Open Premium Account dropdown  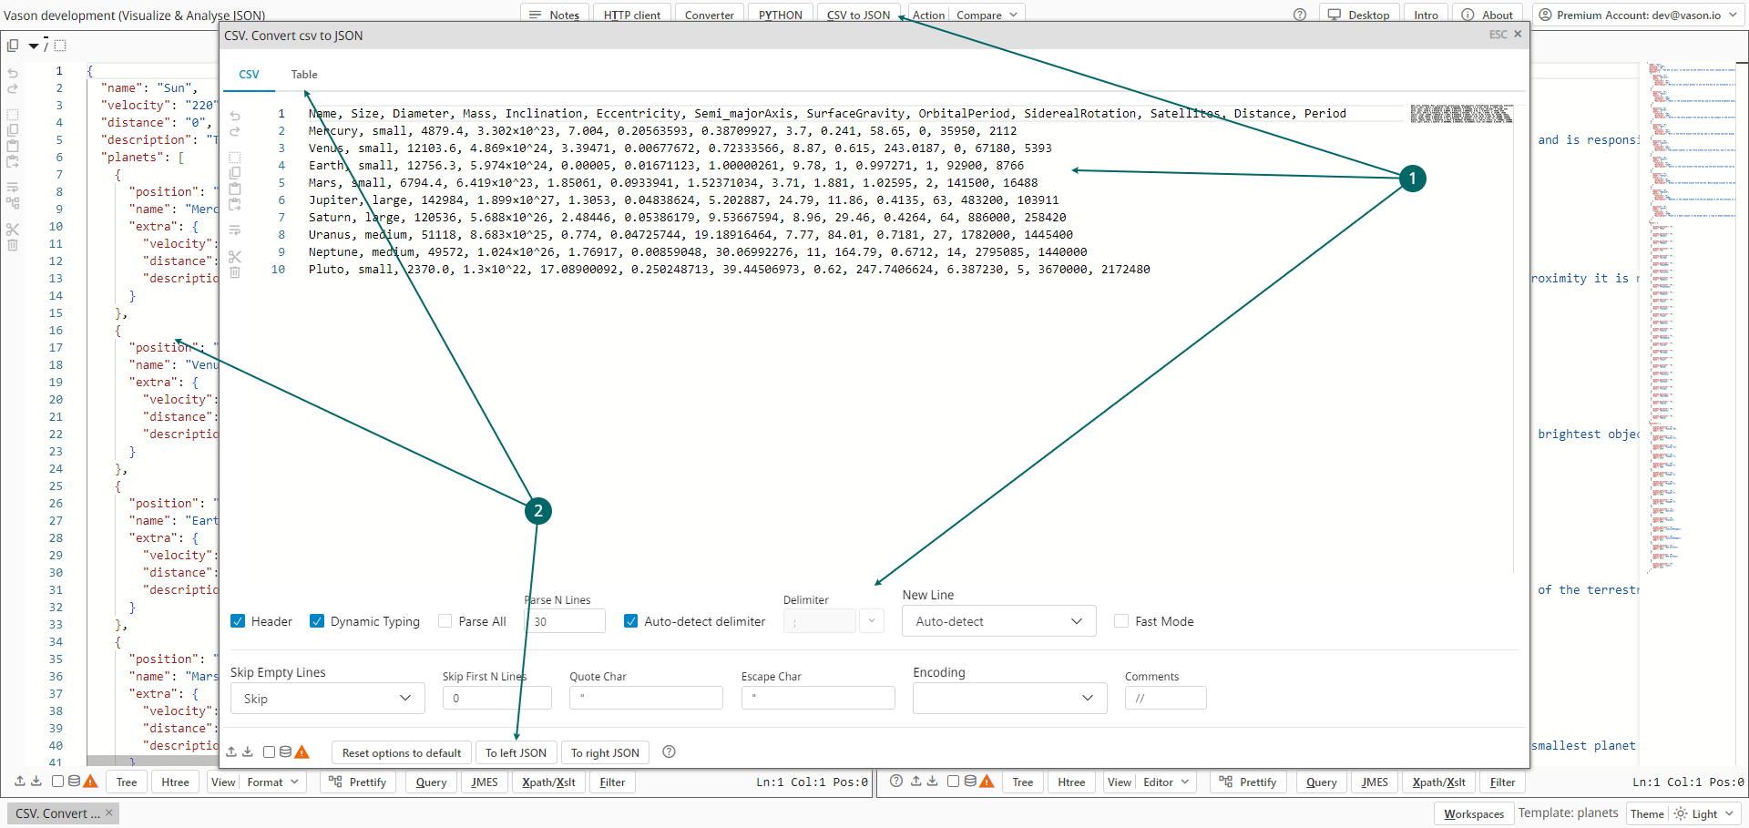1640,15
